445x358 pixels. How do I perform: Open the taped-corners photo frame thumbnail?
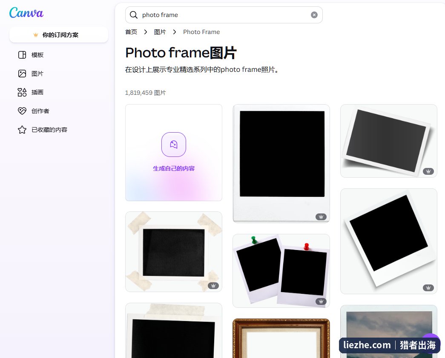click(x=174, y=252)
